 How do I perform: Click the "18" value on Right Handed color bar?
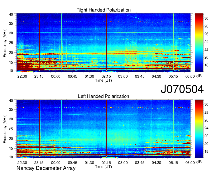pyautogui.click(x=206, y=65)
